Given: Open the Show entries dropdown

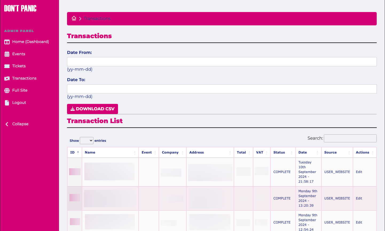Looking at the screenshot, I should [87, 140].
